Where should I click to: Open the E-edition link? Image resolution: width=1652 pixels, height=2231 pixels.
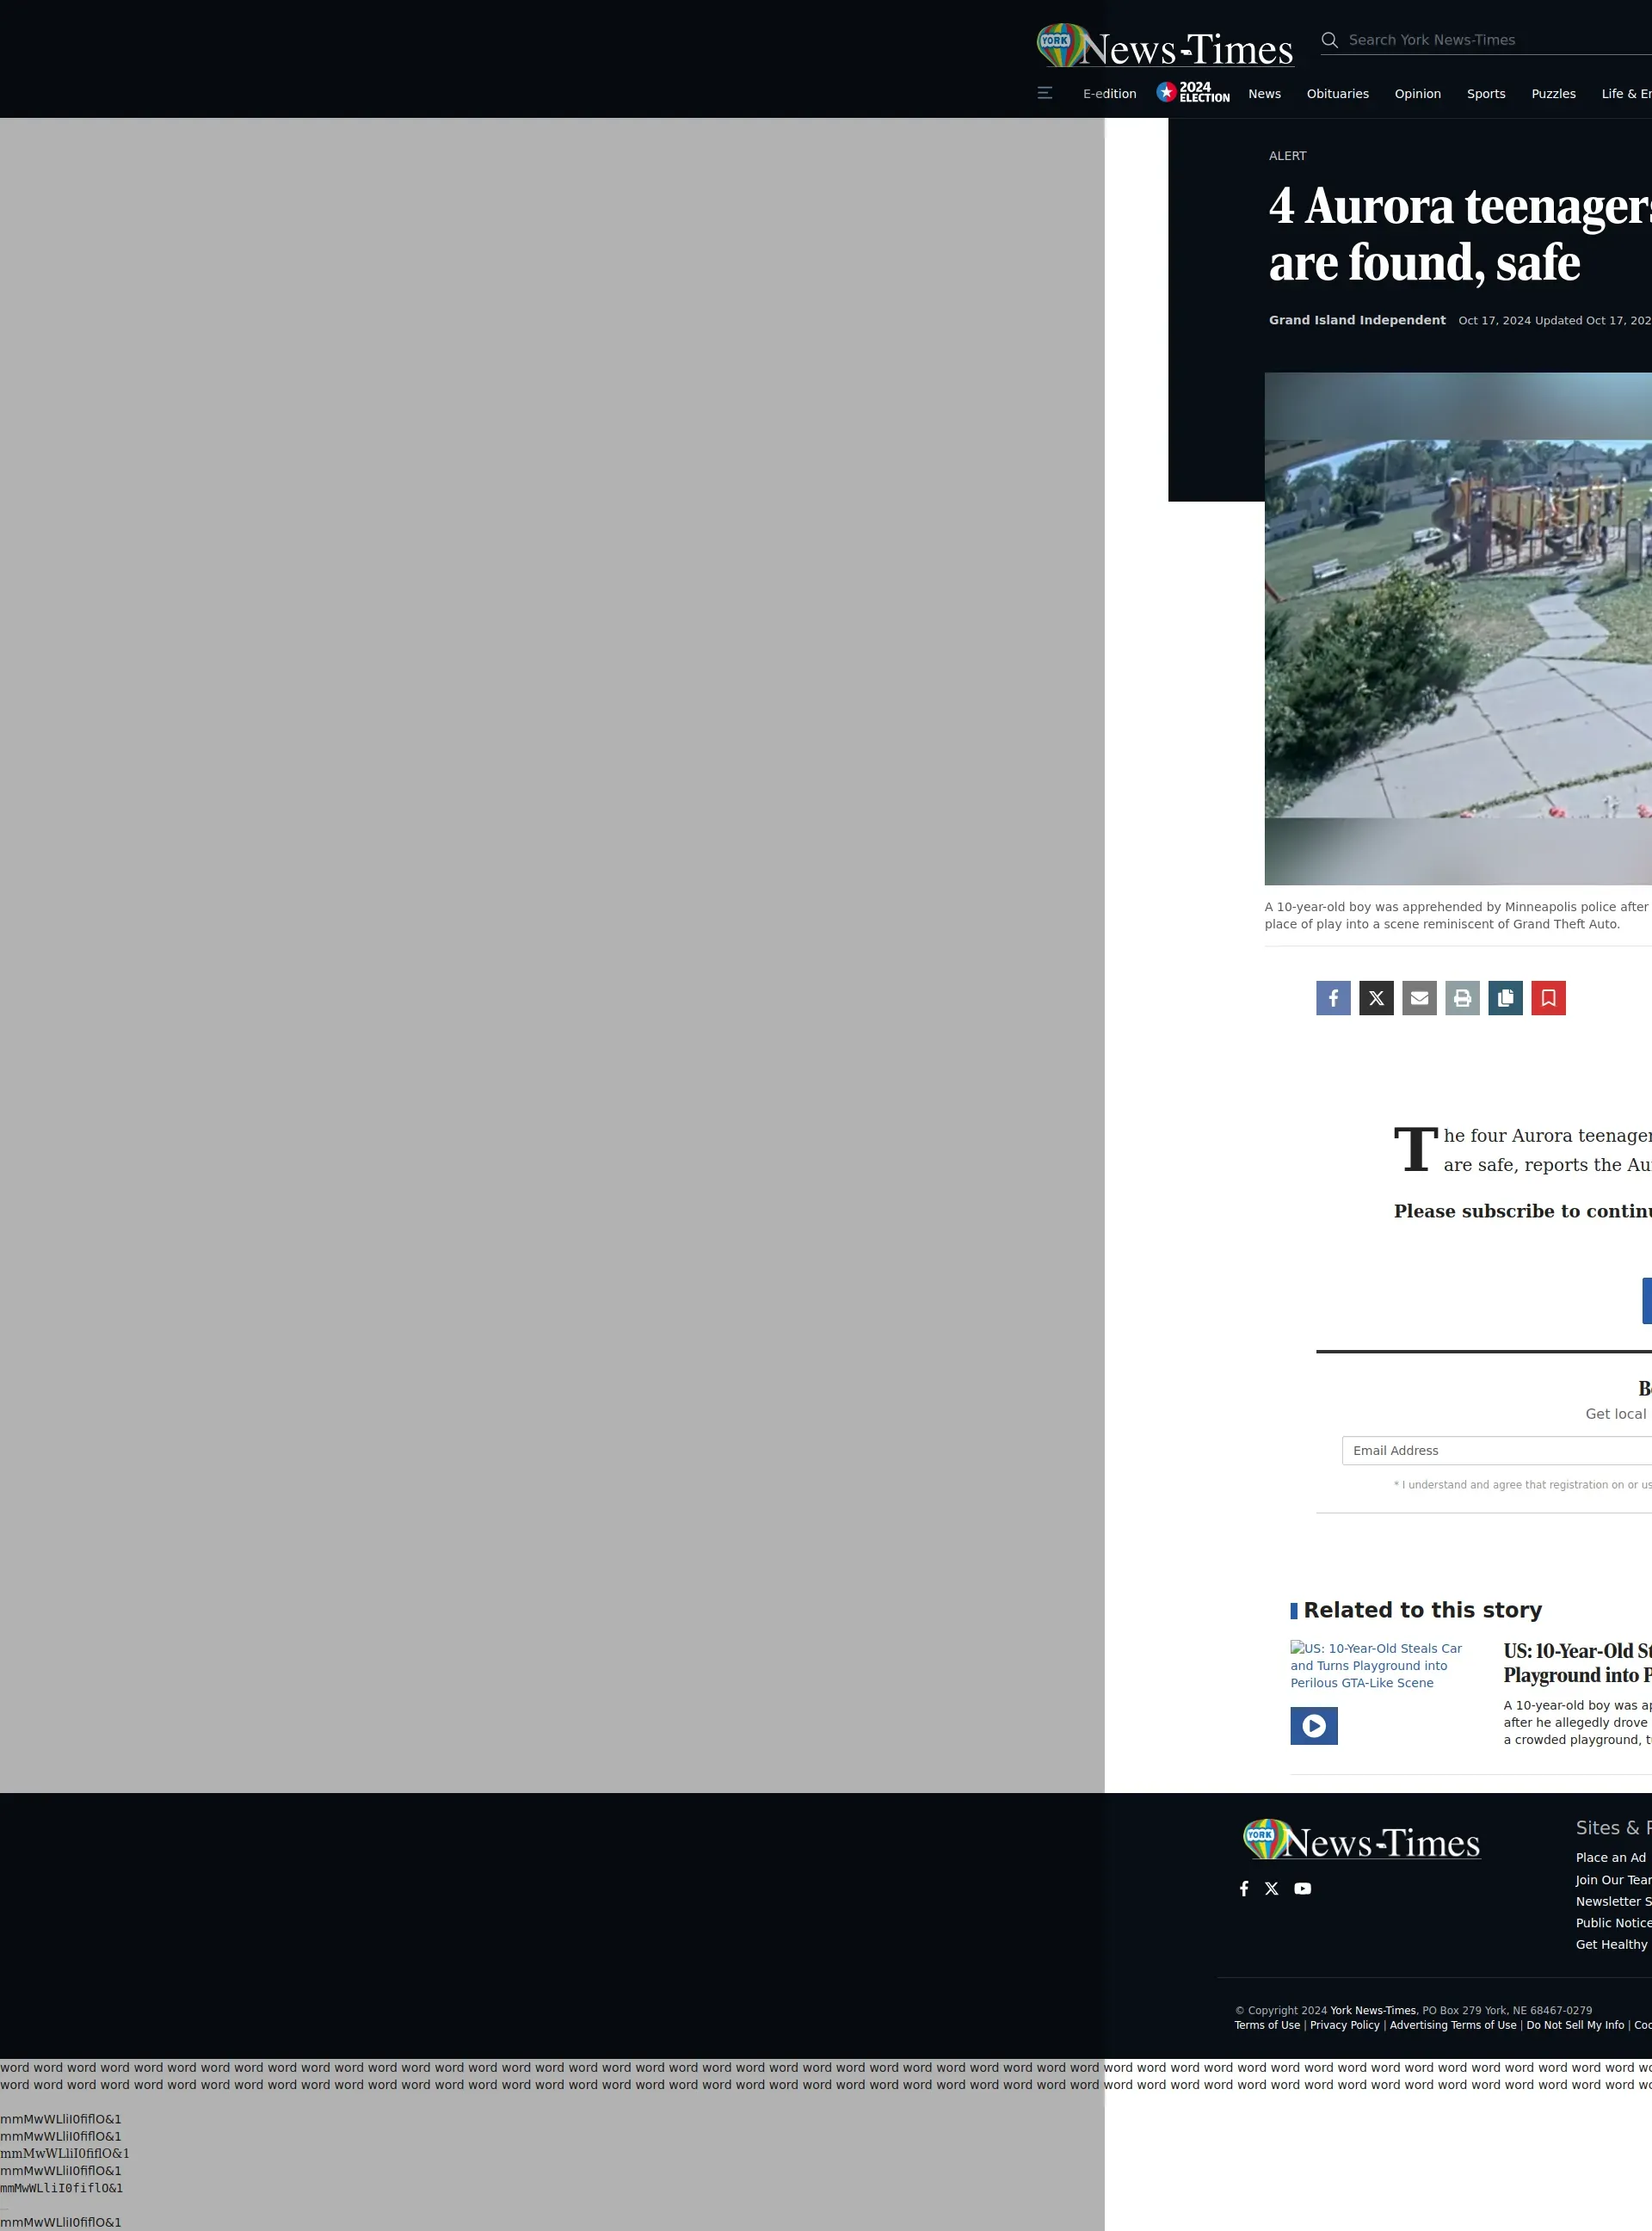point(1109,94)
